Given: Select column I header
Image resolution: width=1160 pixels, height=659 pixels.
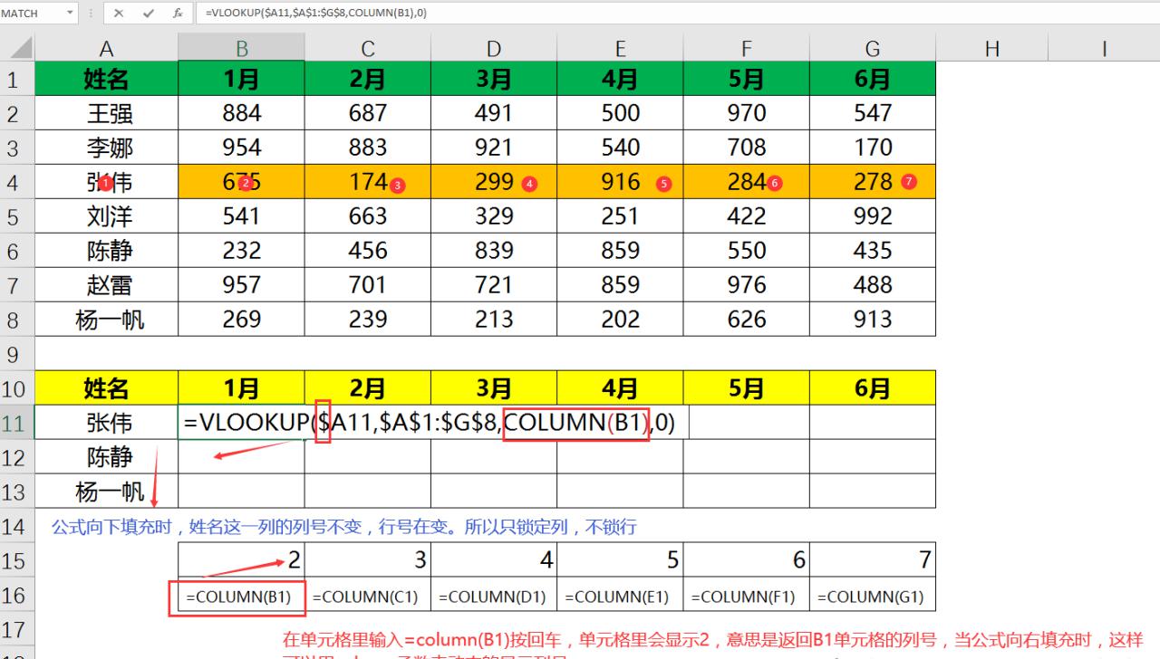Looking at the screenshot, I should click(x=1104, y=48).
